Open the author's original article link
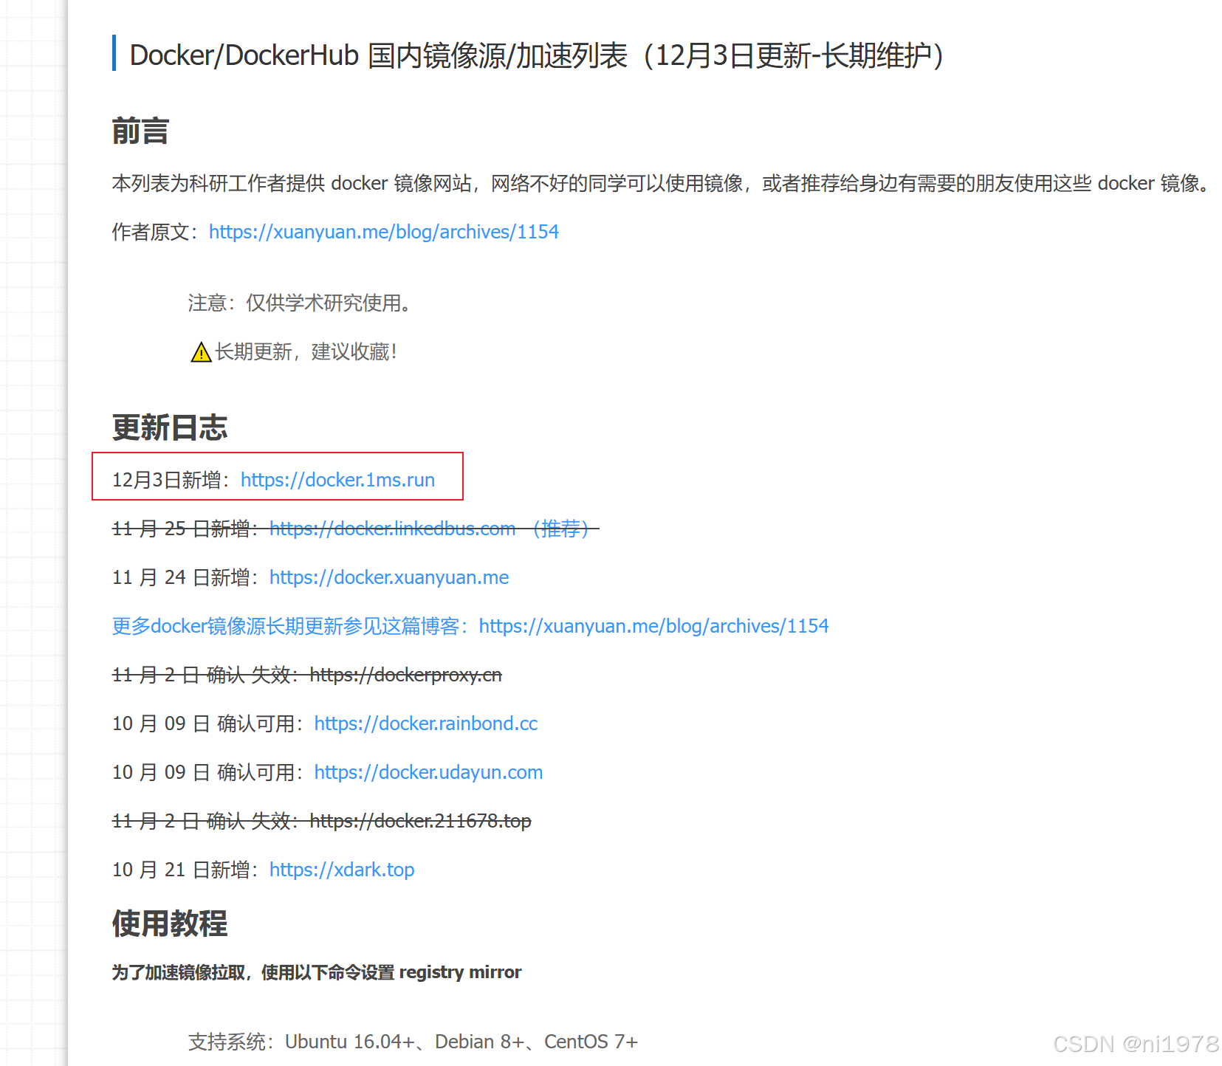Image resolution: width=1222 pixels, height=1066 pixels. tap(383, 231)
